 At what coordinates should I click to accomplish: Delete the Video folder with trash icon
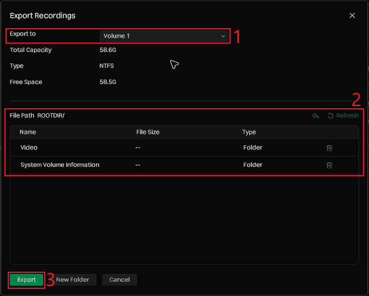click(x=329, y=148)
